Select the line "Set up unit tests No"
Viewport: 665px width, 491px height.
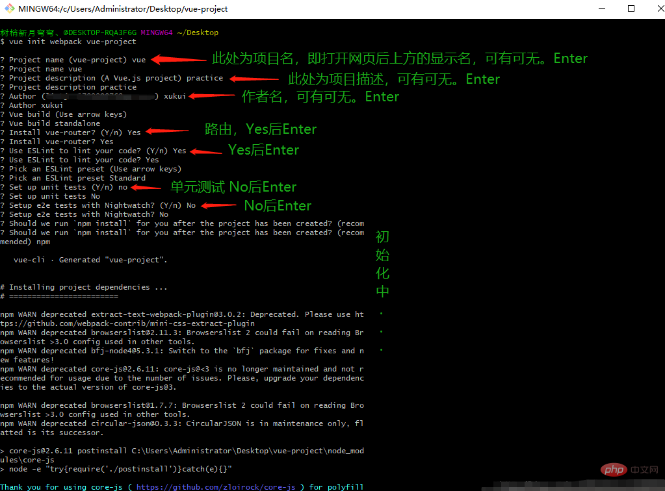[50, 196]
